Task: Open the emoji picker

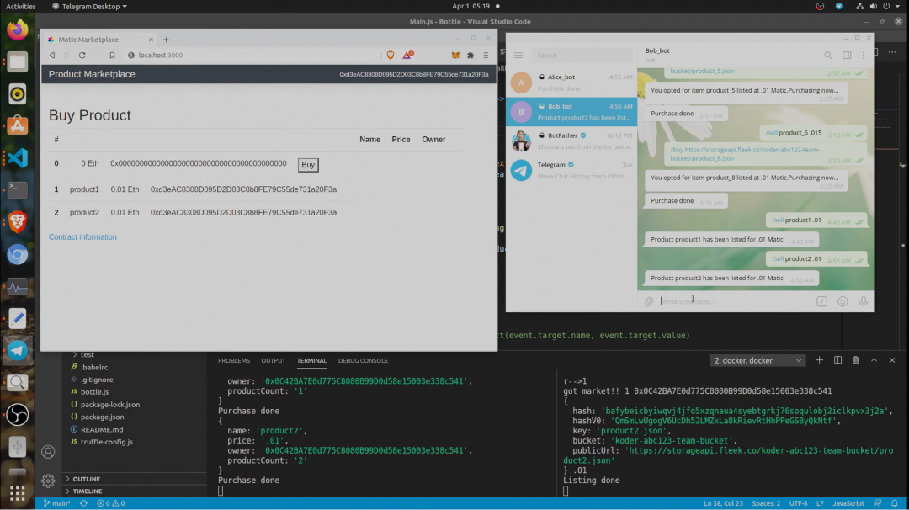Action: point(843,301)
